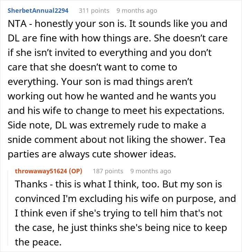Click line starting 'care that she doesn't'

pos(92,67)
